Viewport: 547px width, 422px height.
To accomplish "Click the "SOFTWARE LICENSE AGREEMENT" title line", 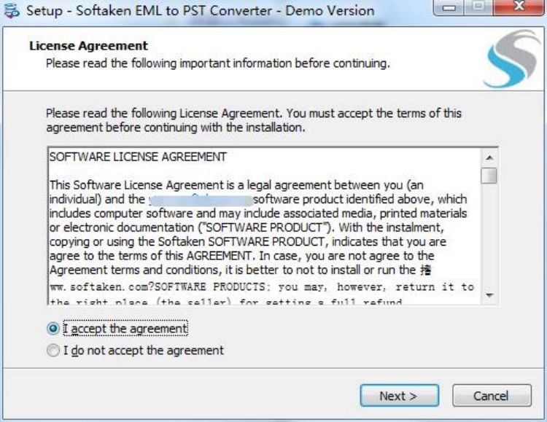I will tap(138, 157).
